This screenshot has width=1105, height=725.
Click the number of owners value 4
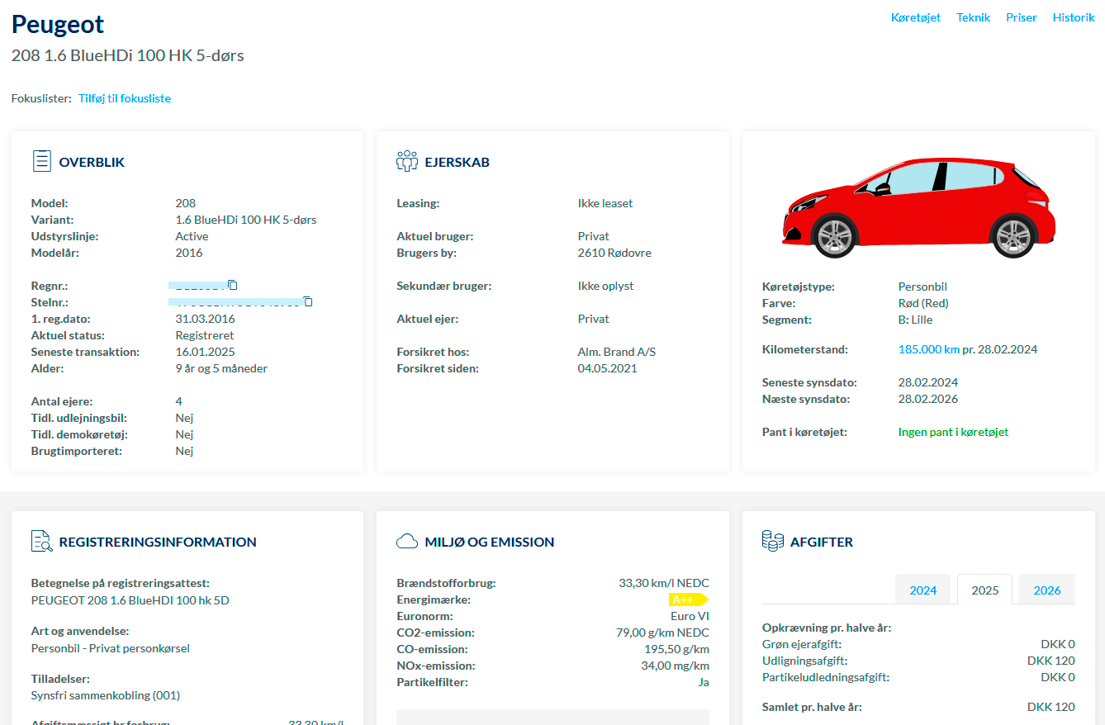point(179,401)
